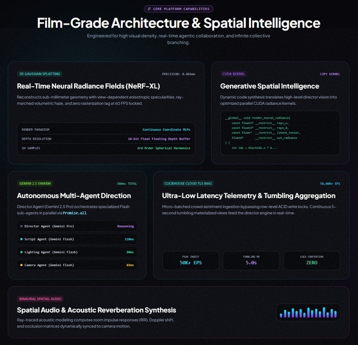Click the rays_d parameter code line

coord(260,128)
